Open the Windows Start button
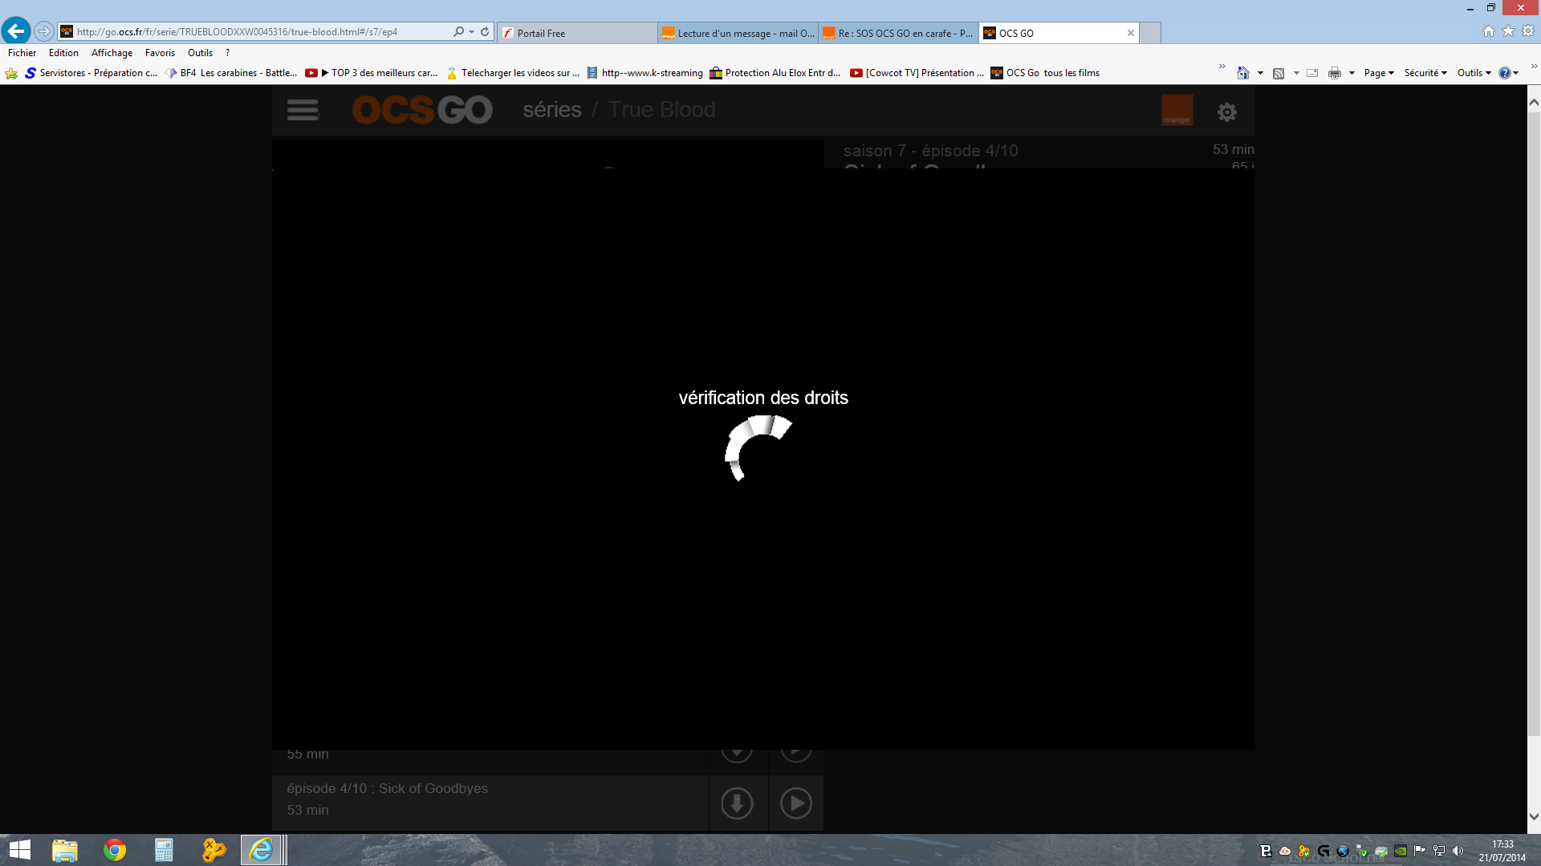1541x866 pixels. [x=19, y=850]
